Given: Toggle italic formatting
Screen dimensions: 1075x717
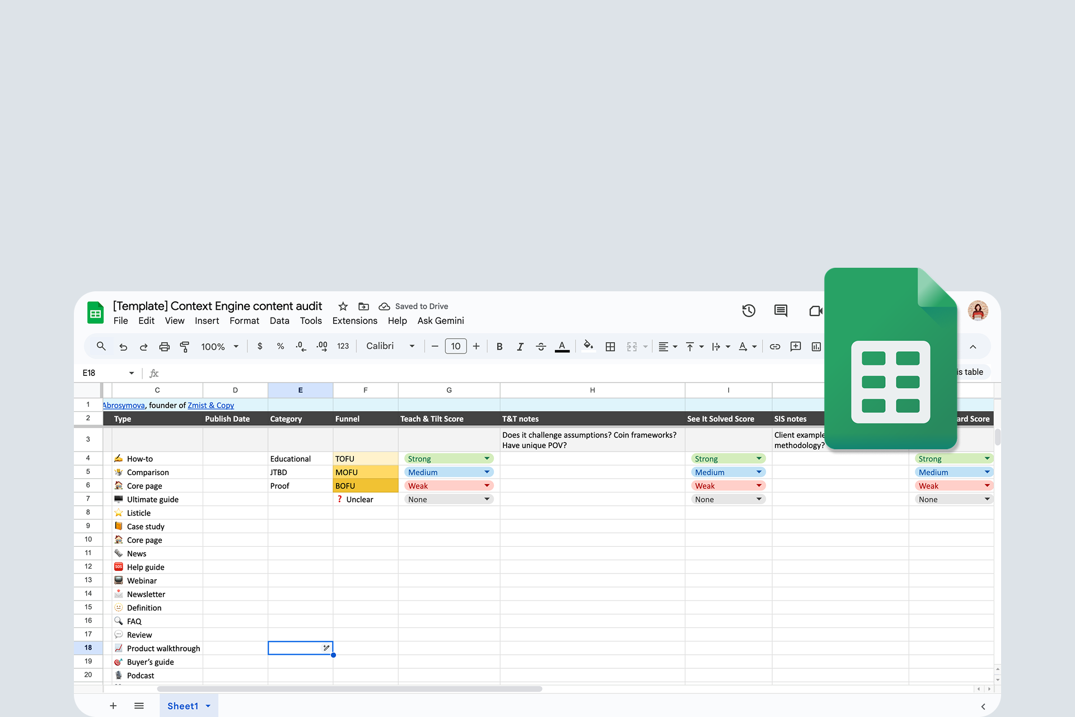Looking at the screenshot, I should pyautogui.click(x=520, y=347).
